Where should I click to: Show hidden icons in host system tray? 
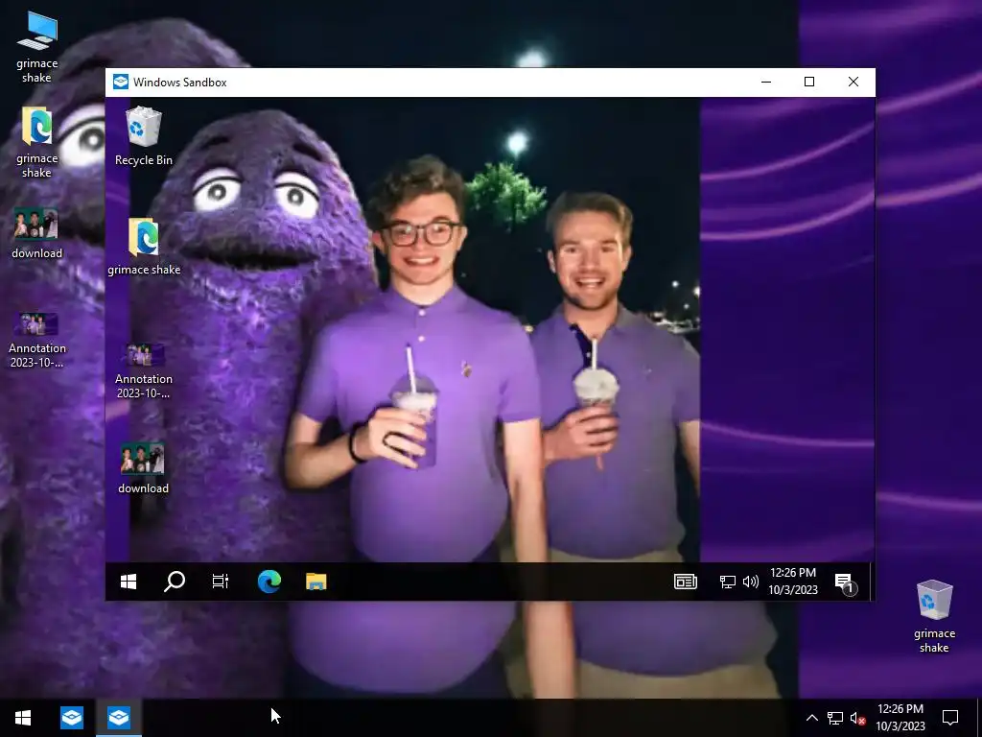(811, 718)
